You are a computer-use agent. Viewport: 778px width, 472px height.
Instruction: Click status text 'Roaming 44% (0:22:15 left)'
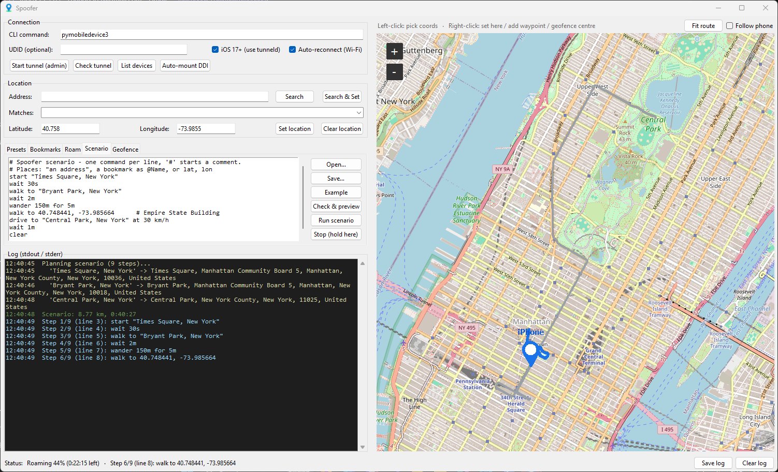point(63,463)
